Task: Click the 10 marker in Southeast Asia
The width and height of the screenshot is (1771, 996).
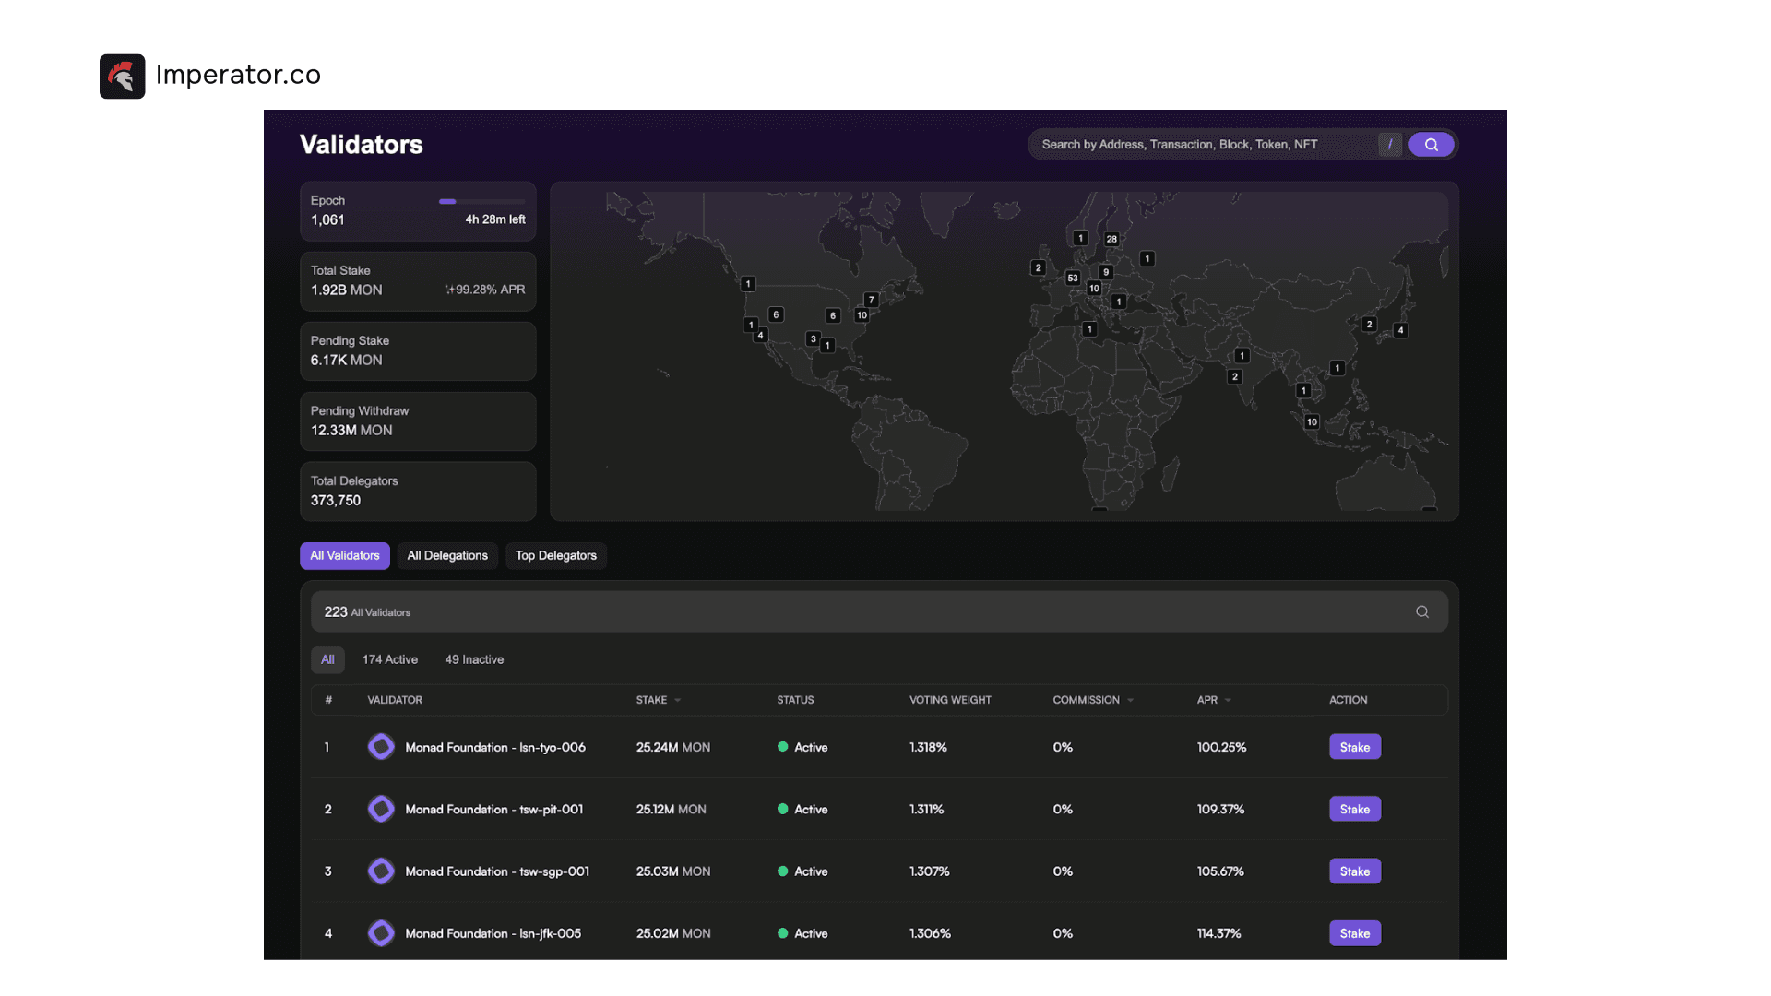Action: [x=1312, y=422]
